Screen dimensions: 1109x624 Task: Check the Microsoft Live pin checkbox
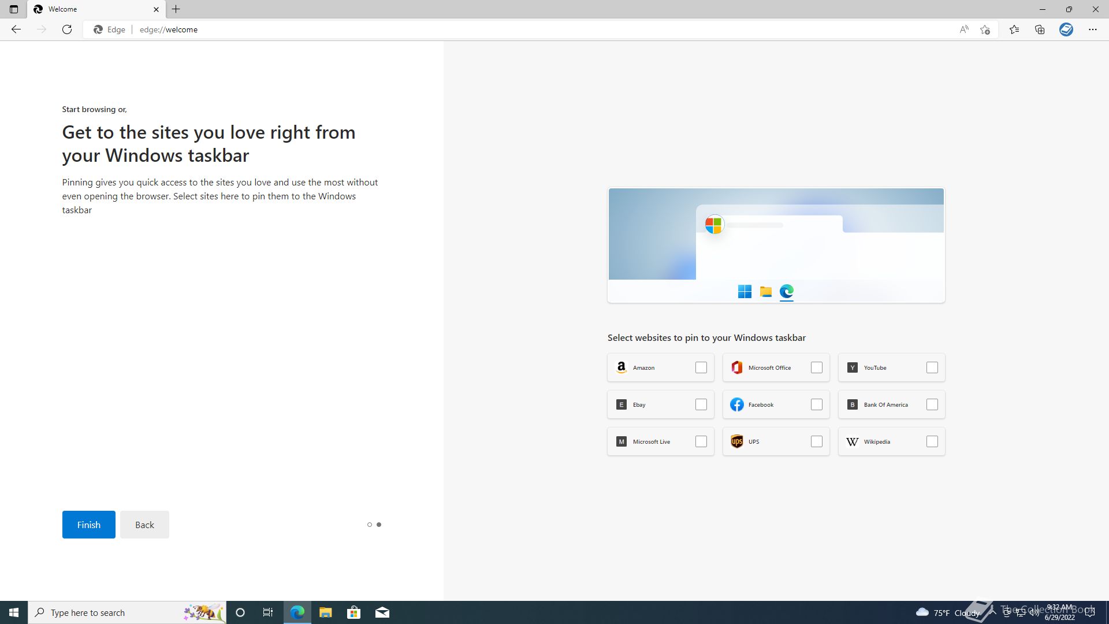(701, 441)
